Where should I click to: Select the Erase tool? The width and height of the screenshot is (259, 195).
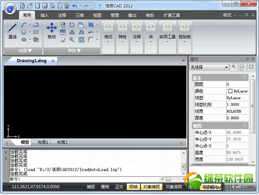point(63,40)
